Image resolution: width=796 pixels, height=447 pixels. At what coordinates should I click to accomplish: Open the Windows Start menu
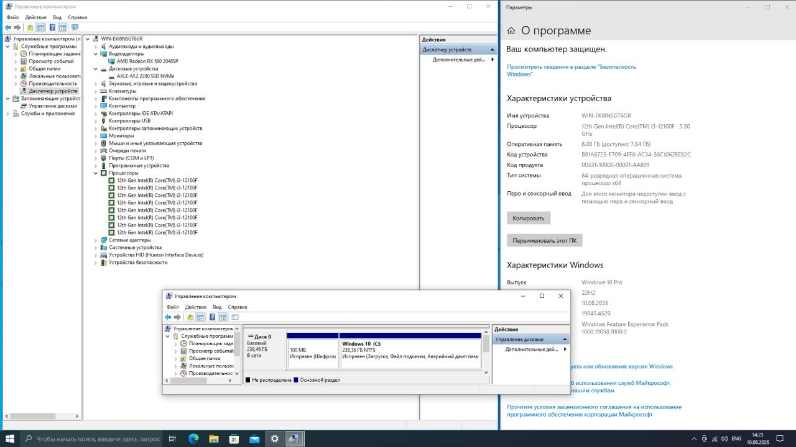point(10,438)
